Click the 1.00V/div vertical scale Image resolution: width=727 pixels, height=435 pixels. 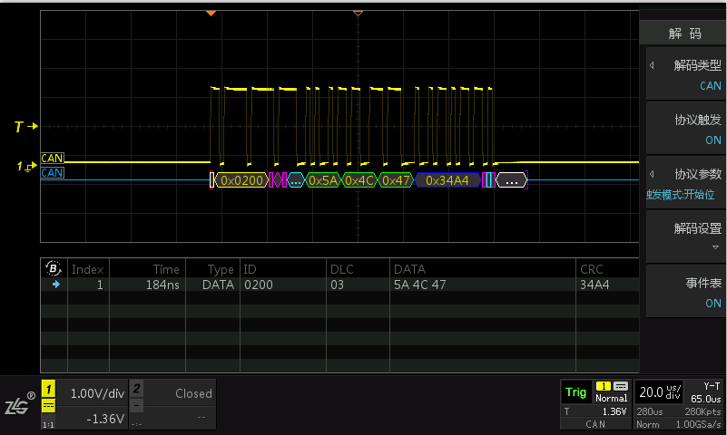coord(97,393)
